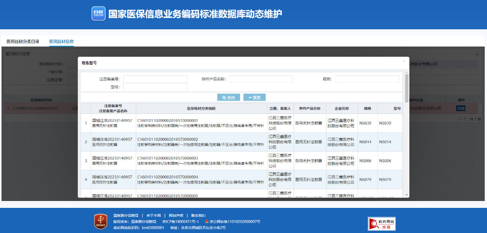Click the 找错 government website badge
The image size is (487, 233).
tap(382, 224)
